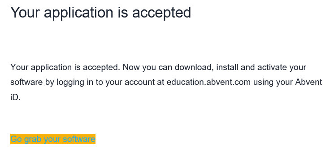Click the 'iD.' text on the last line
Viewport: 330px width, 163px height.
[15, 97]
